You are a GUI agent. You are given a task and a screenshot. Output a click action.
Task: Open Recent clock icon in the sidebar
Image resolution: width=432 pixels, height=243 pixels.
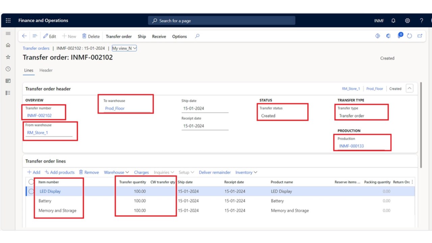[x=8, y=69]
